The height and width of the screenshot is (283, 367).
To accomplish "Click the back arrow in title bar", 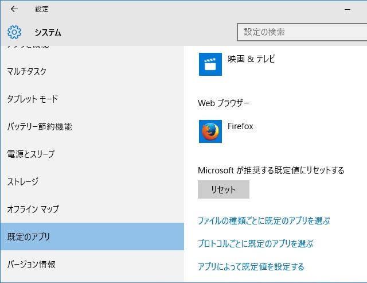I will [14, 9].
